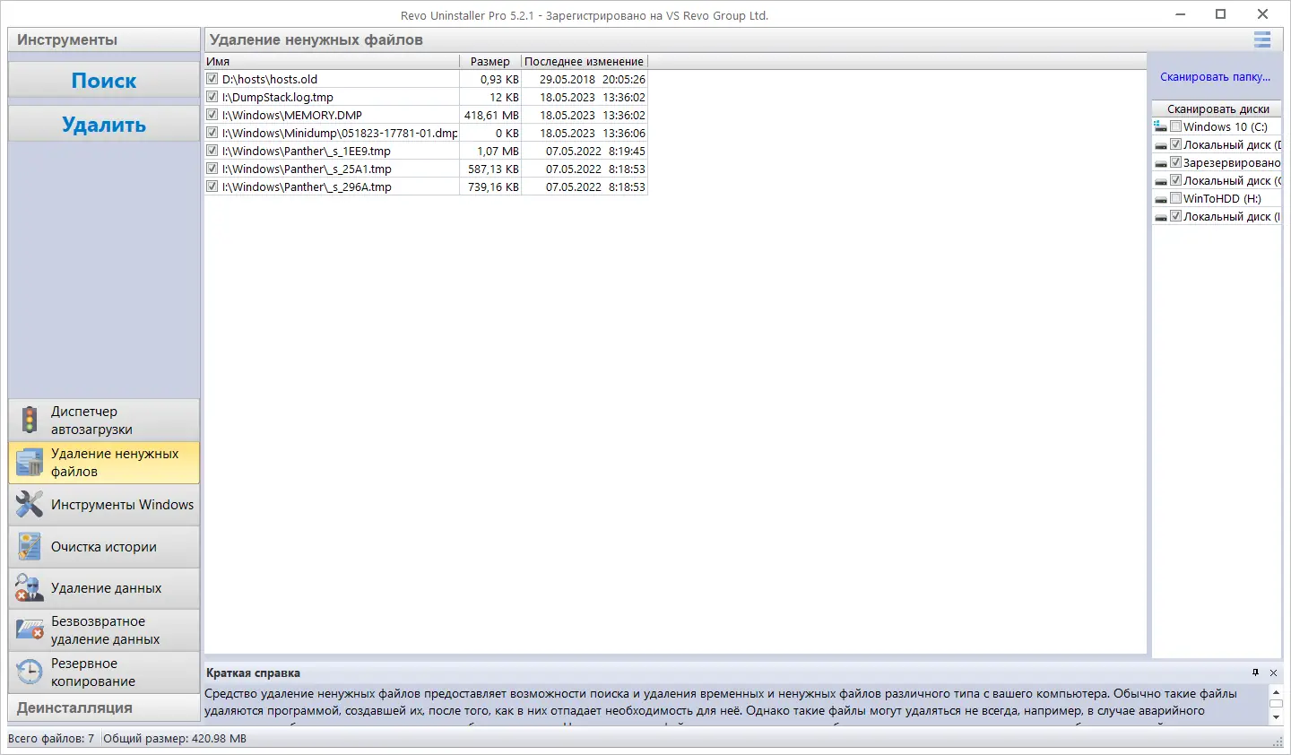This screenshot has height=755, width=1291.
Task: Launch the Удаление данных tool icon
Action: click(30, 588)
